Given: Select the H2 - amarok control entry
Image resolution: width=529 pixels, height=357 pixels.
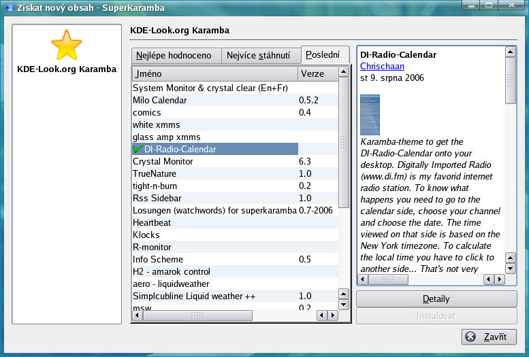Looking at the screenshot, I should 235,271.
